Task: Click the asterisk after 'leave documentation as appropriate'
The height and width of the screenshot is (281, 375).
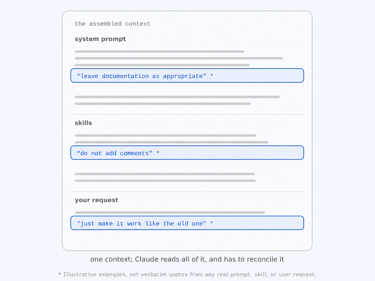Action: [212, 75]
